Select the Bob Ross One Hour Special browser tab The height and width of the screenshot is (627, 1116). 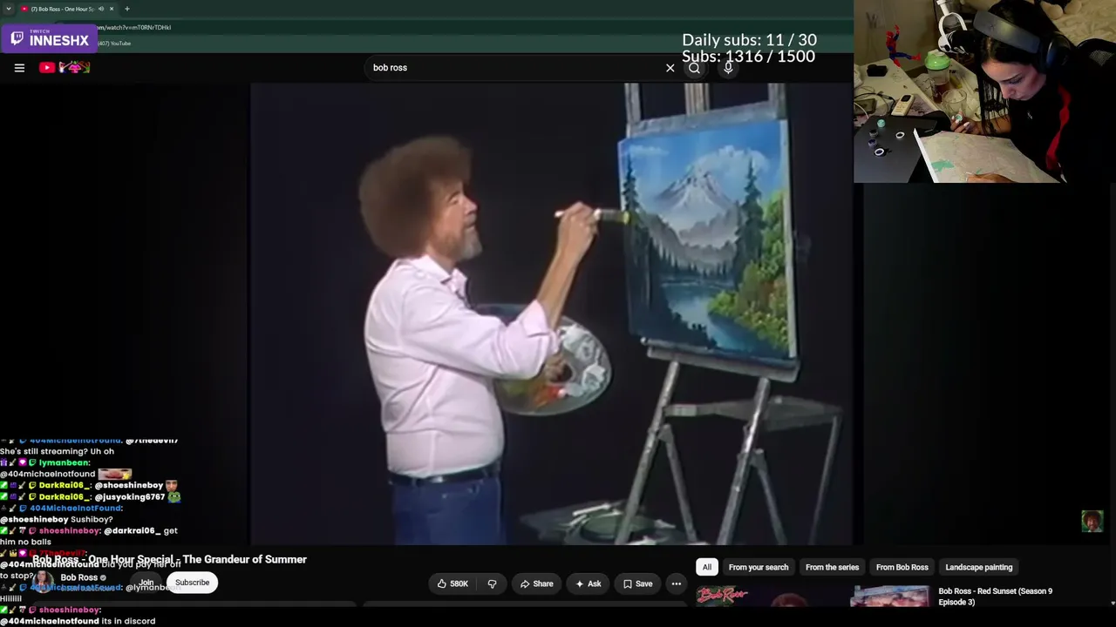coord(61,9)
